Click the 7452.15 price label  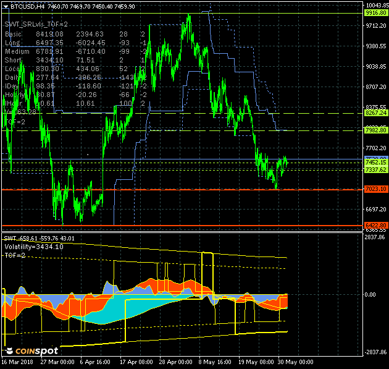coord(375,163)
